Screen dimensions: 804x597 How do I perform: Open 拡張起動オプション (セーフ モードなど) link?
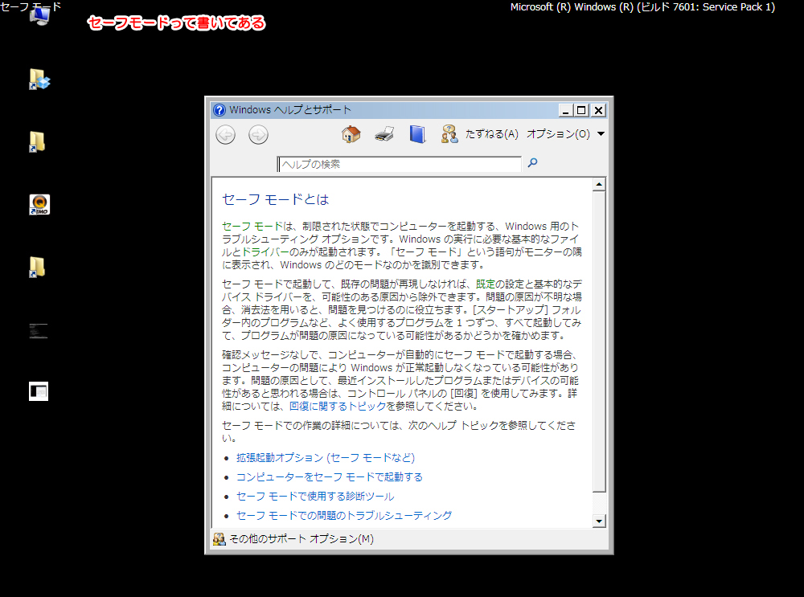[x=326, y=458]
